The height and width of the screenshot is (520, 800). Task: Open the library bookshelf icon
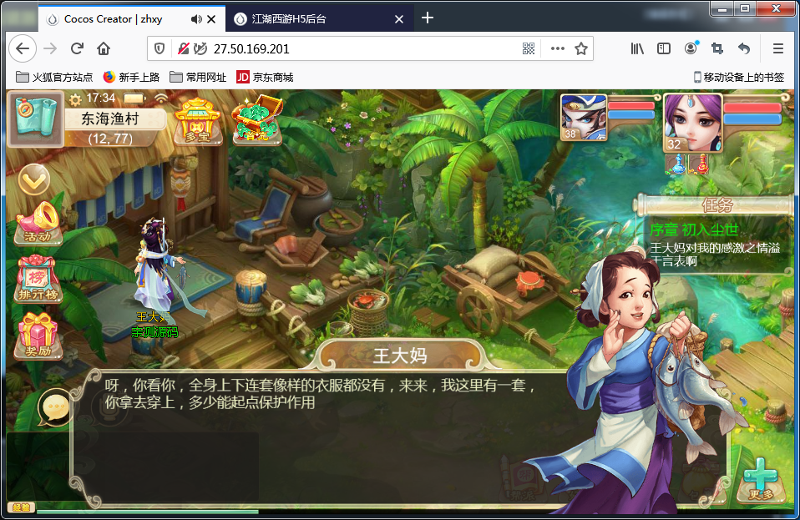637,48
